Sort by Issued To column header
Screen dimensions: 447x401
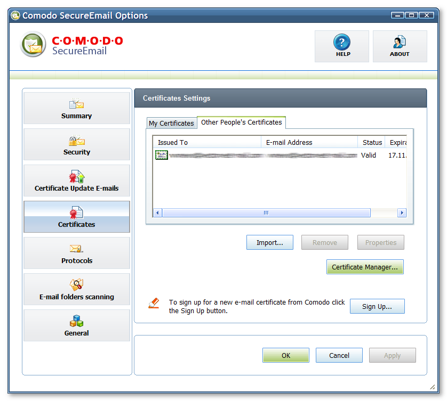207,142
